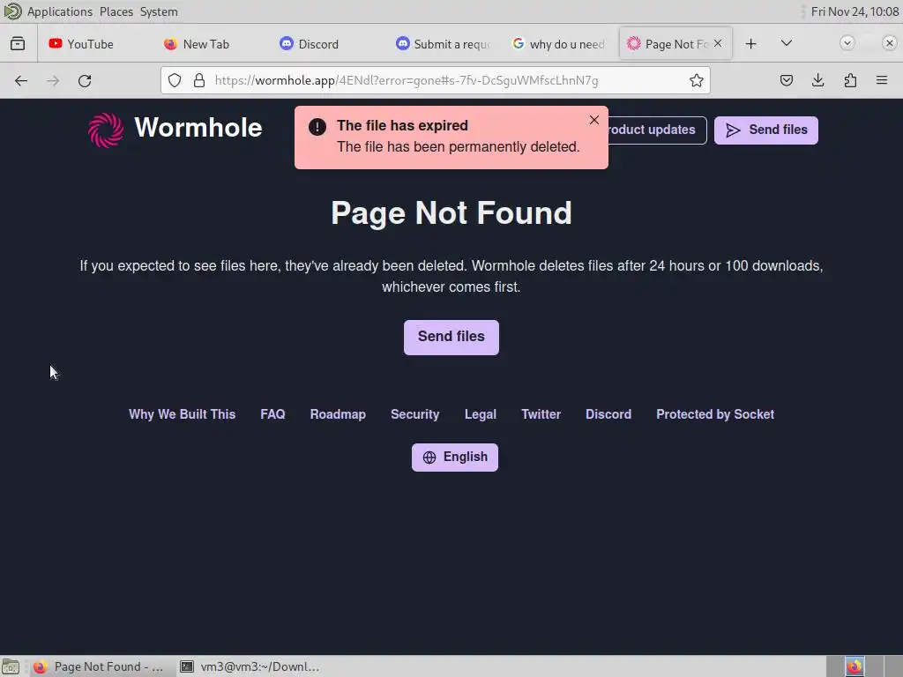Image resolution: width=903 pixels, height=677 pixels.
Task: Click the Wormhole spiral logo
Action: pos(106,130)
